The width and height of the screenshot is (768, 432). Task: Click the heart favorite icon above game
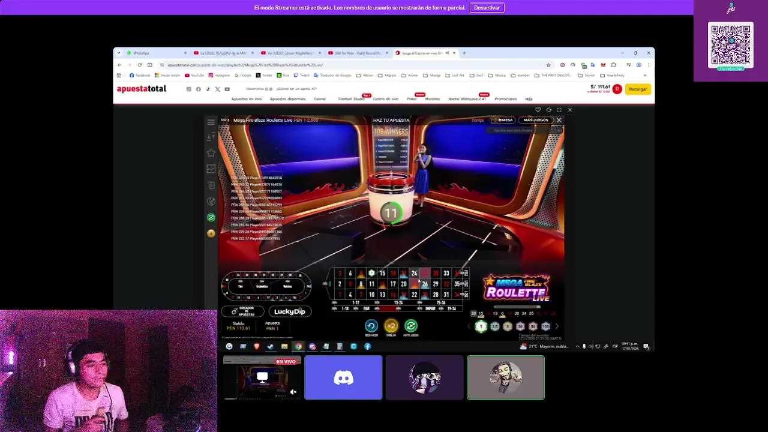pyautogui.click(x=538, y=110)
